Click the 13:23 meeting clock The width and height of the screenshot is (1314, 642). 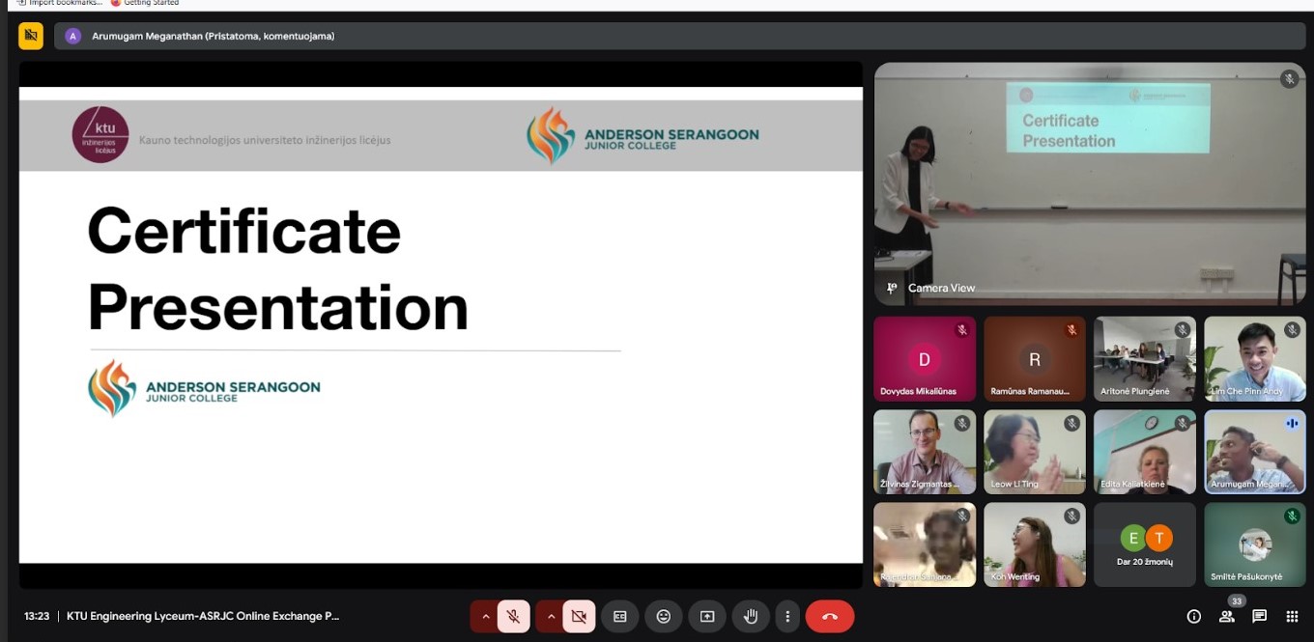point(37,616)
